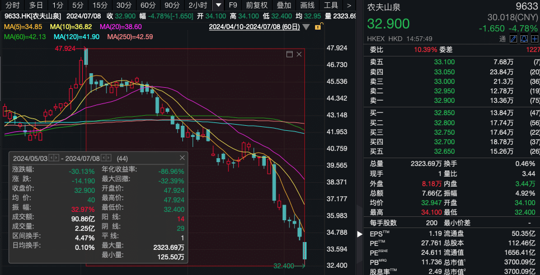
Task: Switch to the 分时 chart tab
Action: [x=12, y=6]
